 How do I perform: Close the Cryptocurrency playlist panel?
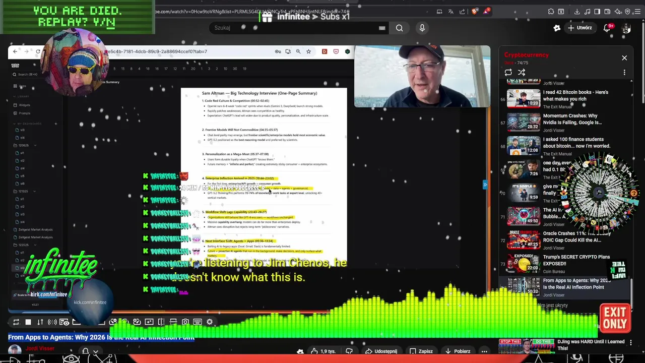[624, 58]
